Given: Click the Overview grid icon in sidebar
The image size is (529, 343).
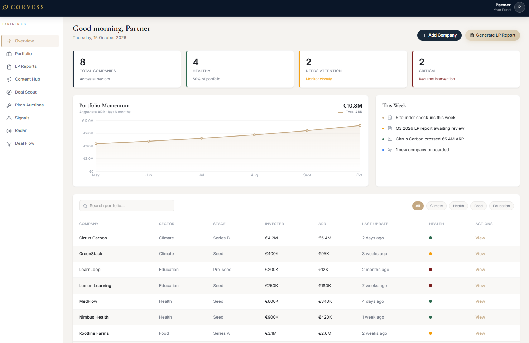Looking at the screenshot, I should click(x=9, y=41).
